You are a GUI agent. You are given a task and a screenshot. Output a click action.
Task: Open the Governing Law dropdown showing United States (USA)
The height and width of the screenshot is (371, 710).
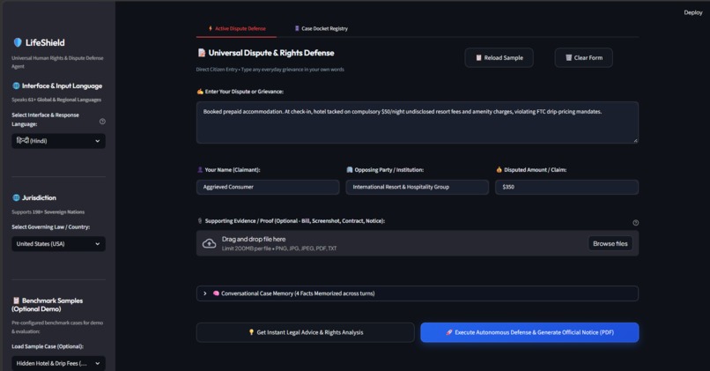(58, 244)
